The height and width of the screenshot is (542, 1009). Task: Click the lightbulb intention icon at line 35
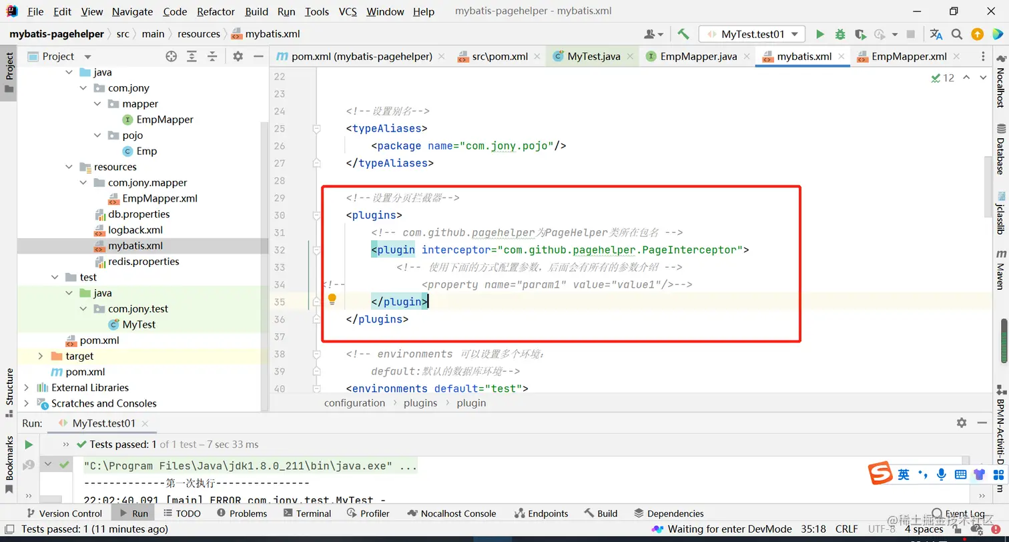[332, 300]
